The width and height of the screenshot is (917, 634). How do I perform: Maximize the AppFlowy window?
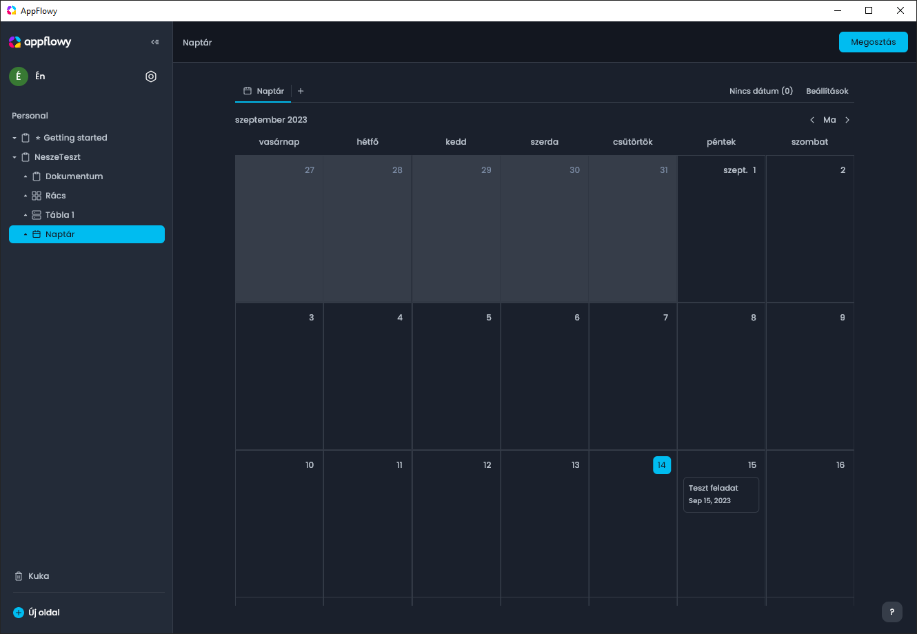869,10
